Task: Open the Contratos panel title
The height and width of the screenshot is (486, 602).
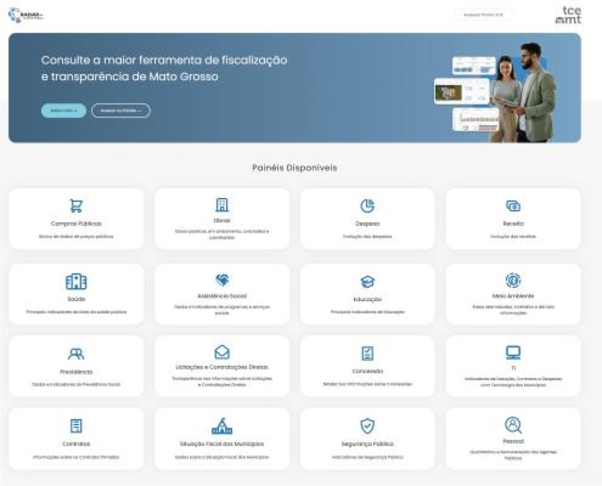Action: pos(76,444)
